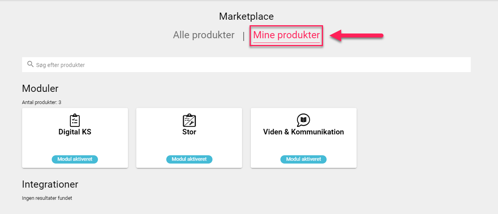Click the Antal produkter count text

point(41,102)
